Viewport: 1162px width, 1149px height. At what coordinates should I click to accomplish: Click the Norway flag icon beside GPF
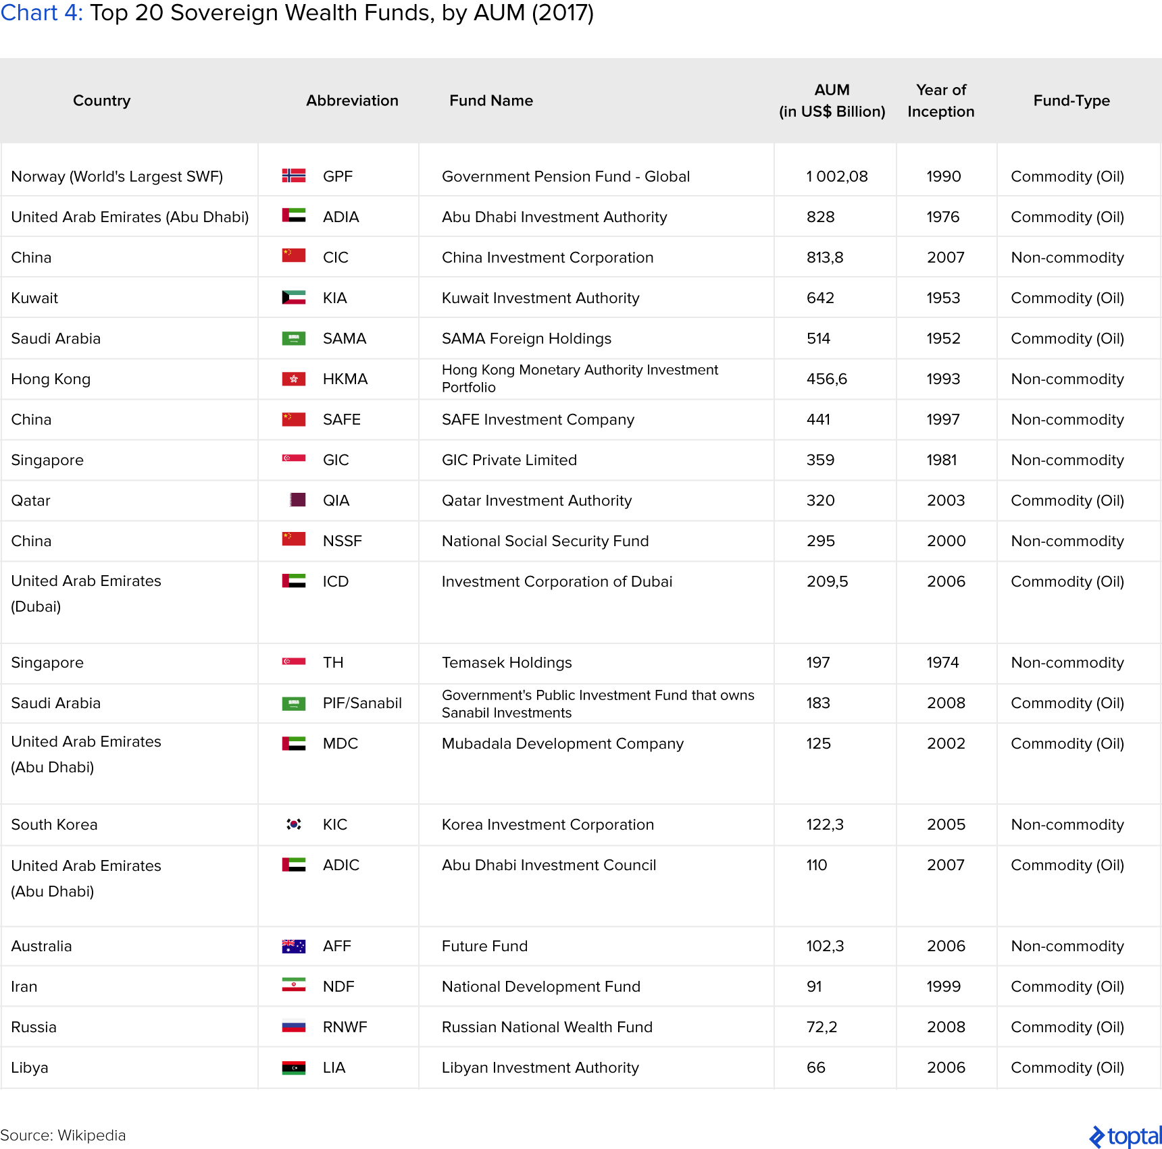[293, 176]
